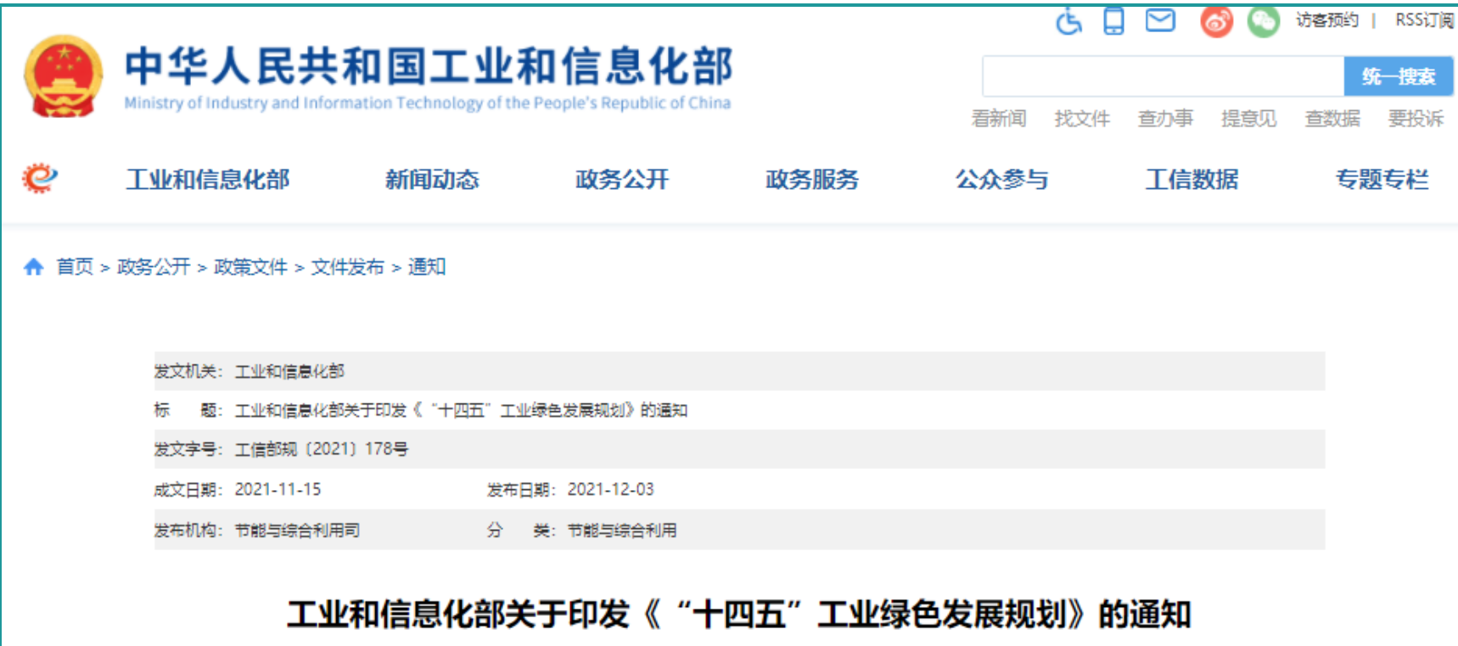Screen dimensions: 1458x646
Task: Click the national emblem logo
Action: (64, 76)
